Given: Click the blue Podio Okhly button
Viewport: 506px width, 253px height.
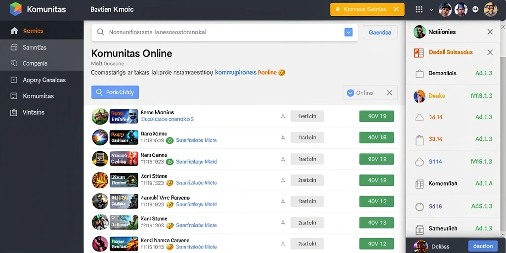Looking at the screenshot, I should click(x=115, y=92).
